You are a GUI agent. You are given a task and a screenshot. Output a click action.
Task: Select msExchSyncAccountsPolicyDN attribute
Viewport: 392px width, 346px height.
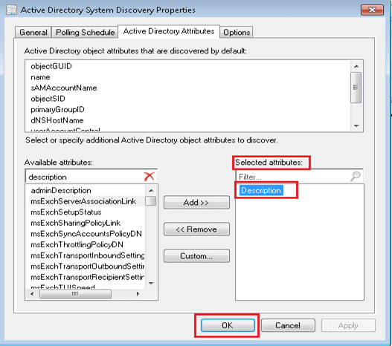(86, 234)
